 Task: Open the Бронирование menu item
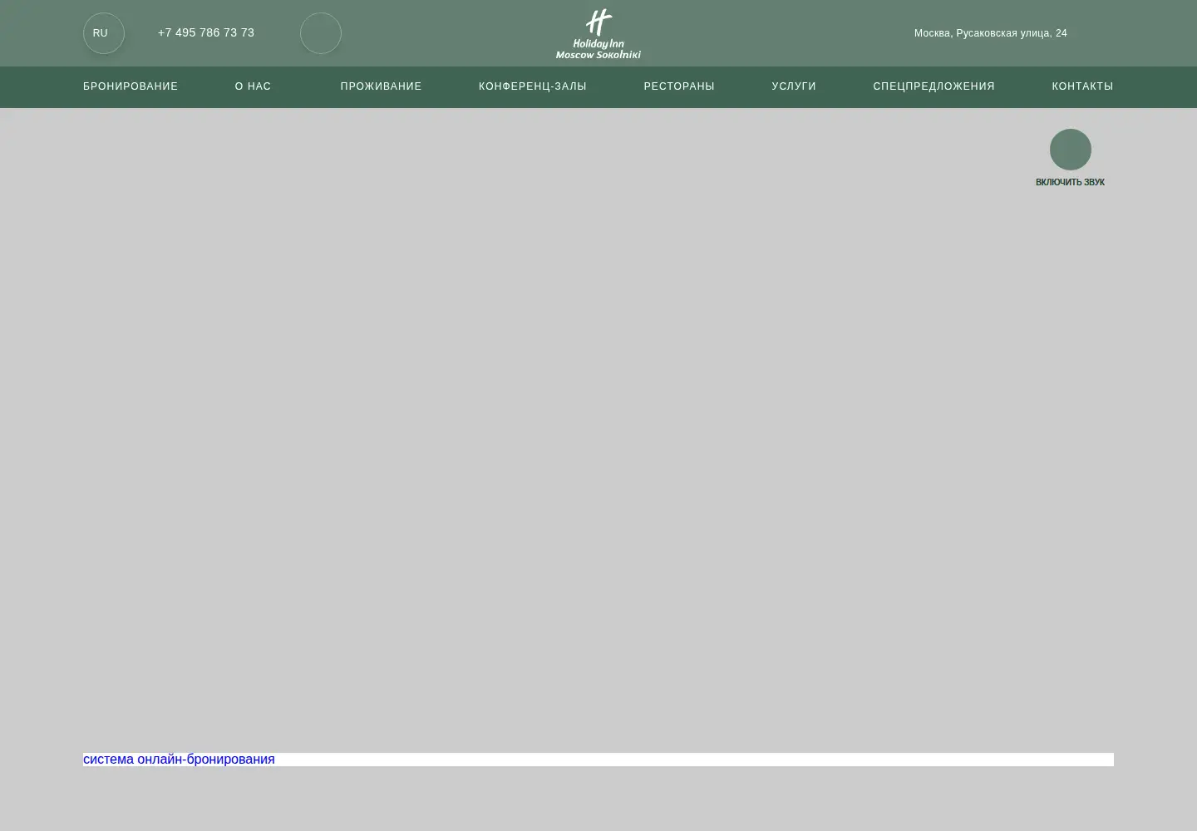coord(131,86)
